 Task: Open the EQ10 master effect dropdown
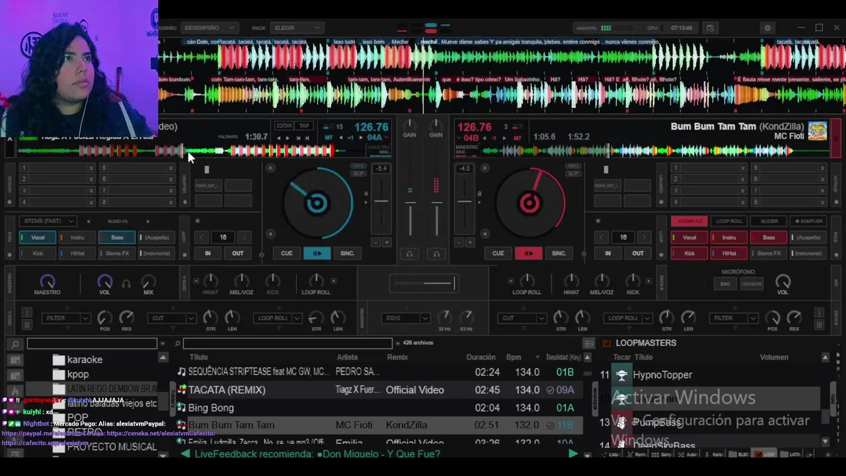click(406, 318)
